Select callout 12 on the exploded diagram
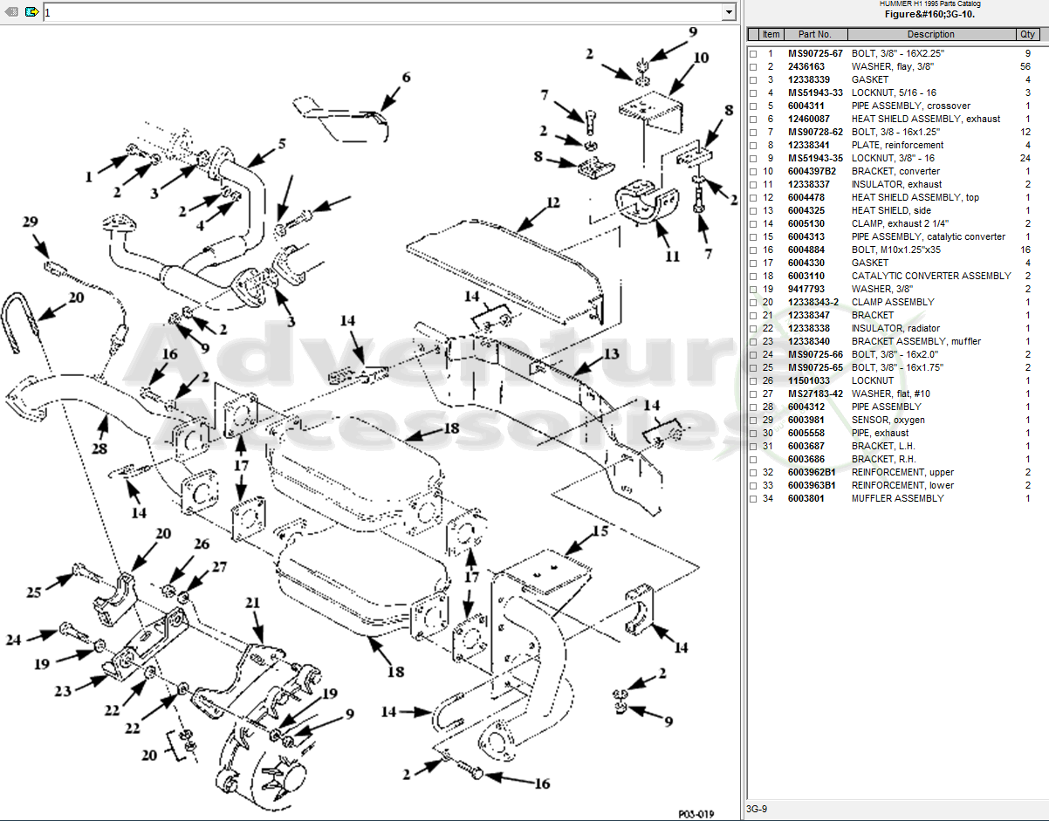1049x821 pixels. coord(552,202)
